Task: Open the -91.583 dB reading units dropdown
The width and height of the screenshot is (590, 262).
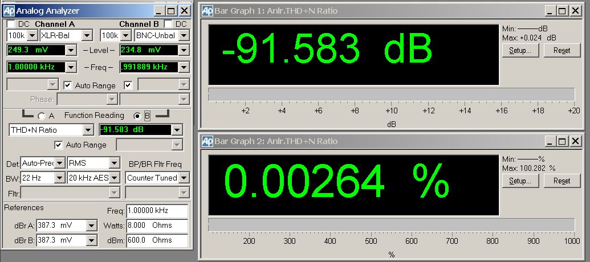Action: coord(177,130)
